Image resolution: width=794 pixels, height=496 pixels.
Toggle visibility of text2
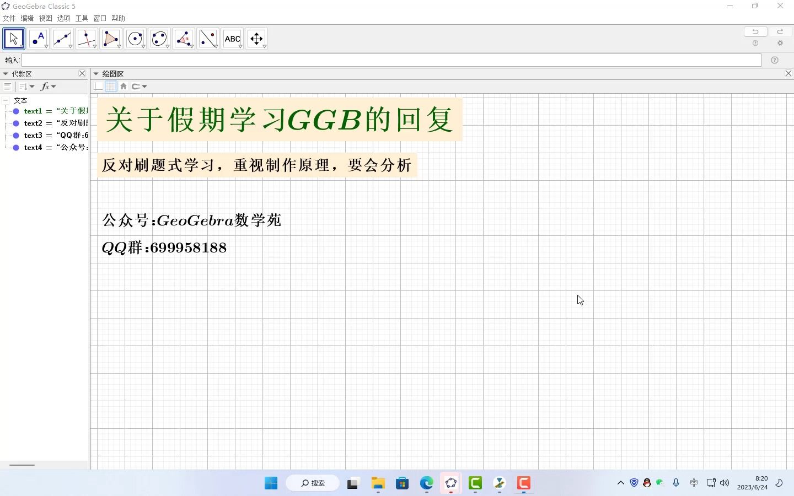tap(16, 123)
